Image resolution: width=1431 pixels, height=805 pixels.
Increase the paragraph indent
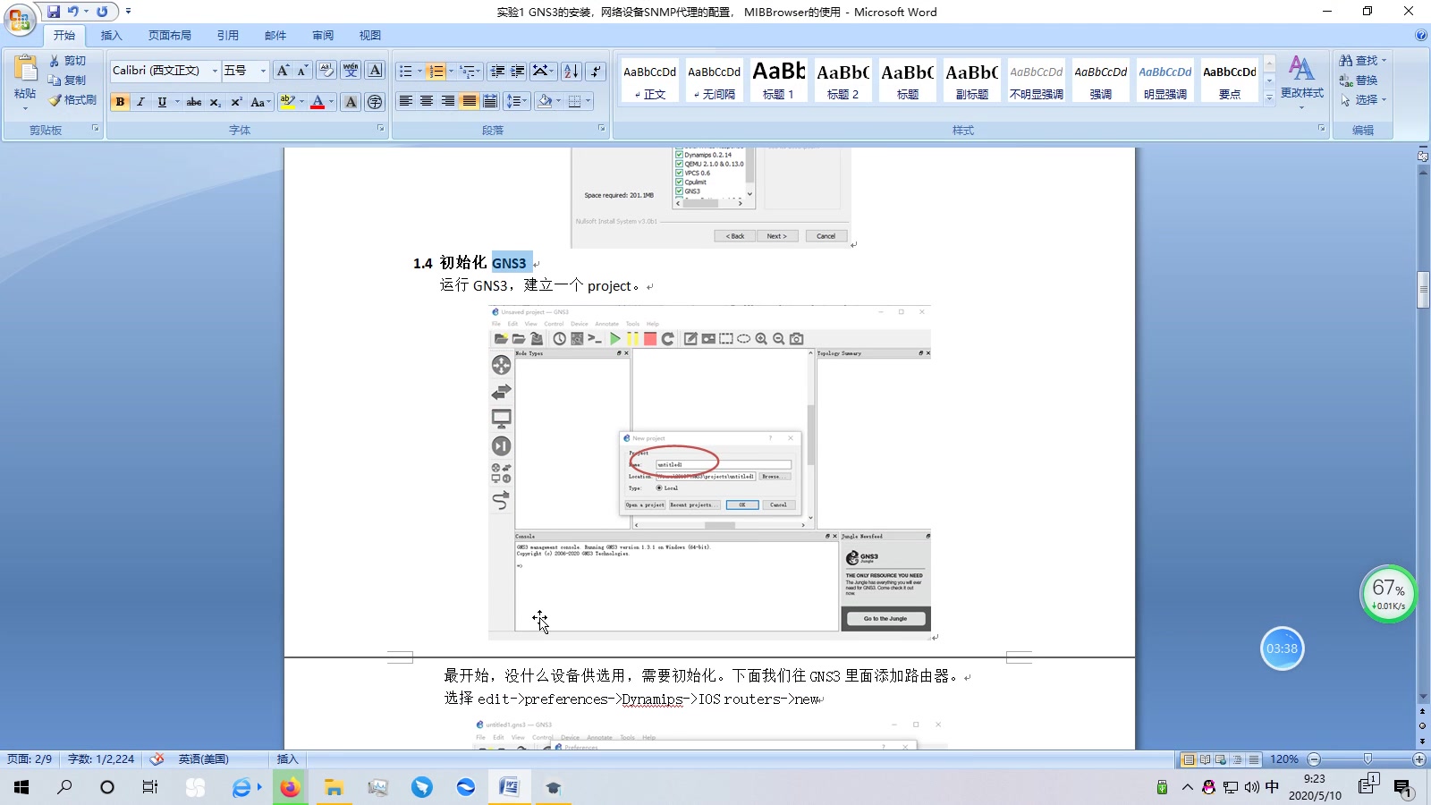click(x=518, y=71)
